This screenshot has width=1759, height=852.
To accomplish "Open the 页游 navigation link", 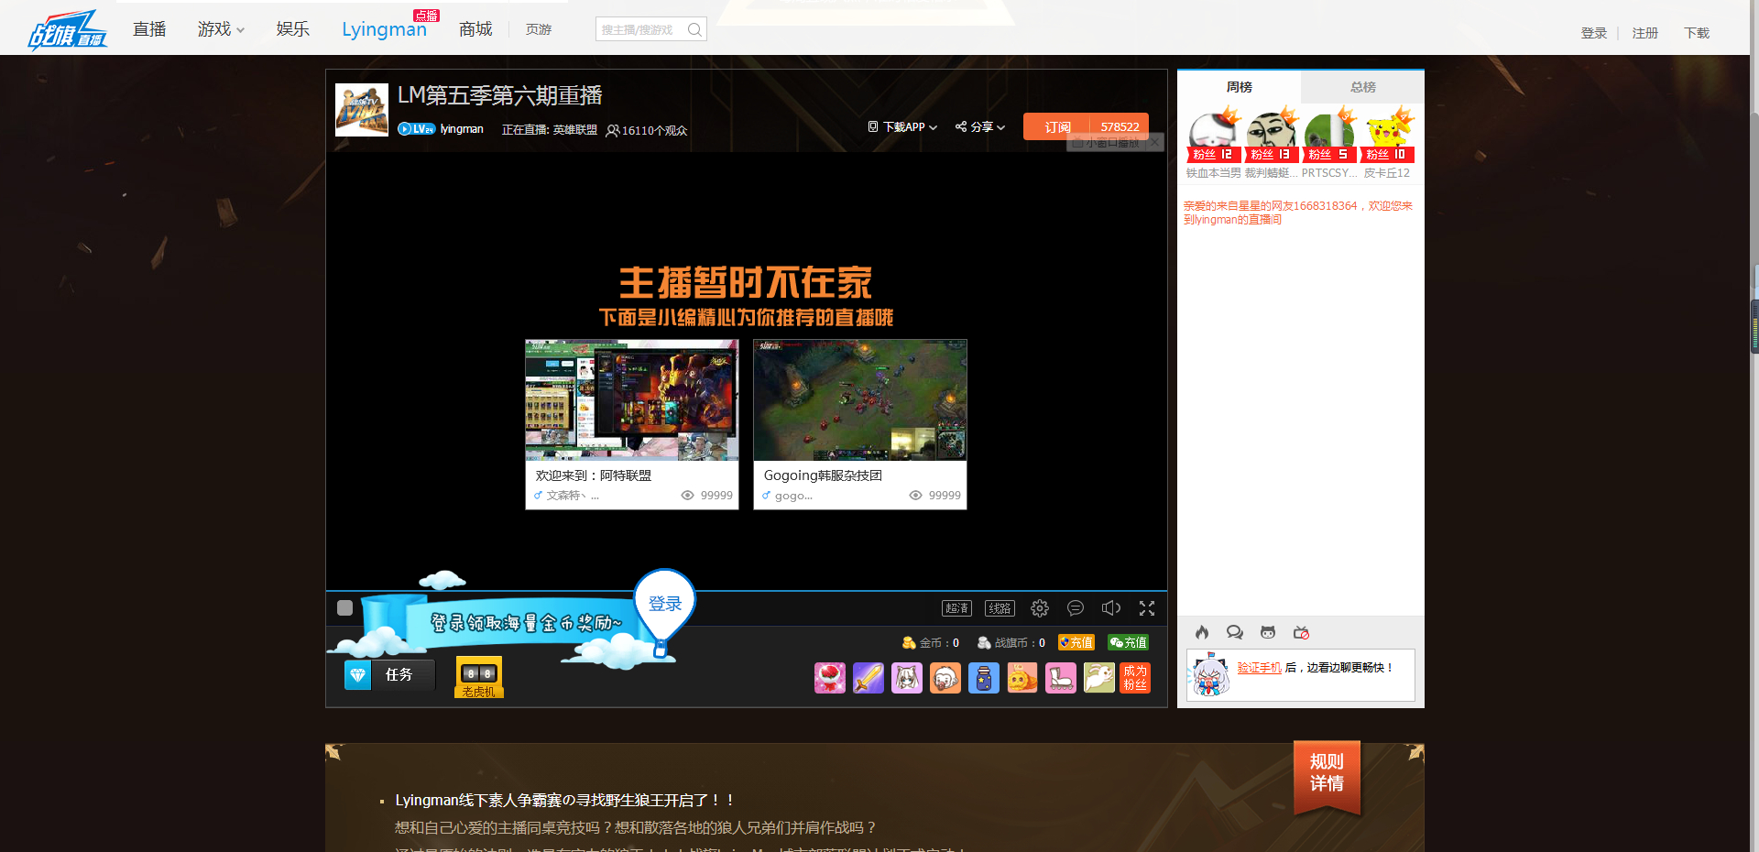I will tap(539, 30).
